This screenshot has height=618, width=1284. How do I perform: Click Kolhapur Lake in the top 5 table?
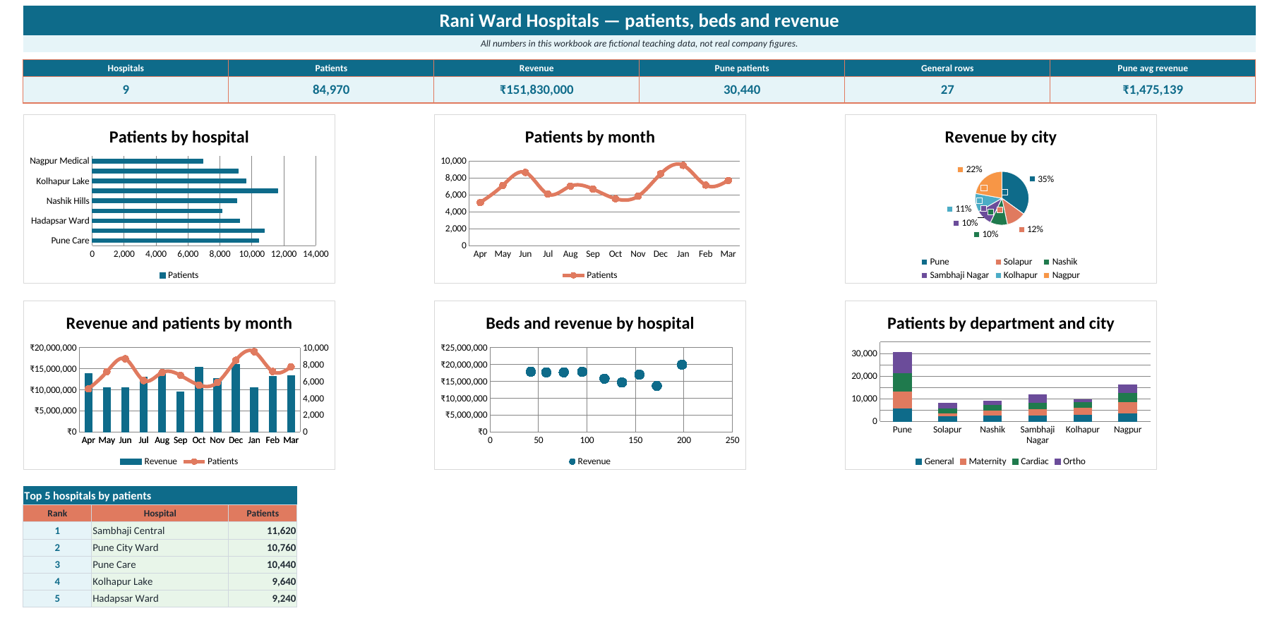click(160, 581)
